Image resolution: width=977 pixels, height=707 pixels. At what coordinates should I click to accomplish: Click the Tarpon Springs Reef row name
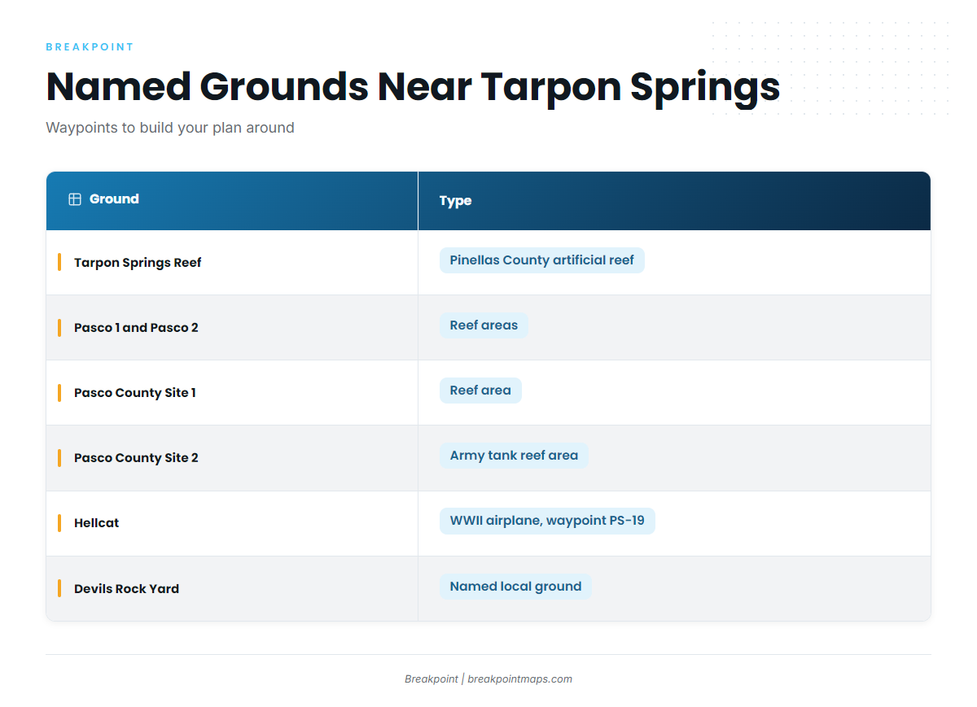click(138, 263)
